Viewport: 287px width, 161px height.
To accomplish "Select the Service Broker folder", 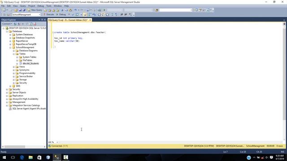I will [26, 76].
